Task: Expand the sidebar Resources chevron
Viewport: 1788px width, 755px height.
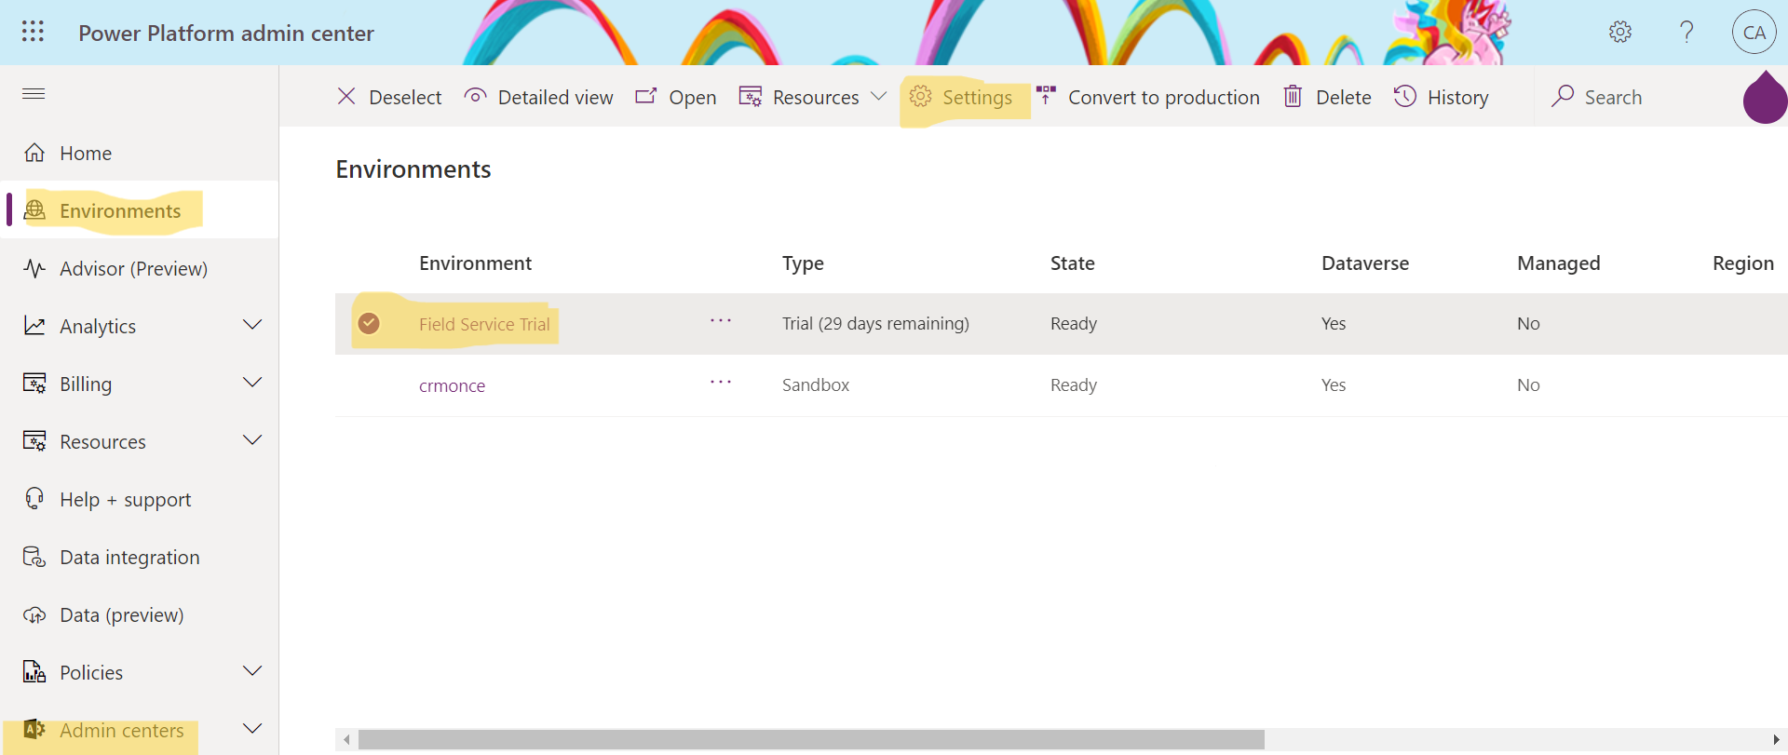Action: 252,440
